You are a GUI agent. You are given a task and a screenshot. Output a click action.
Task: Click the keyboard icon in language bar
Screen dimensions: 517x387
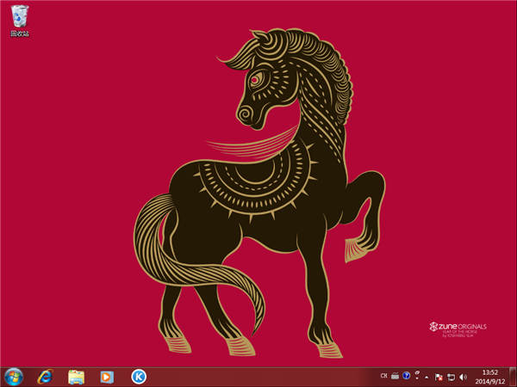tap(395, 377)
